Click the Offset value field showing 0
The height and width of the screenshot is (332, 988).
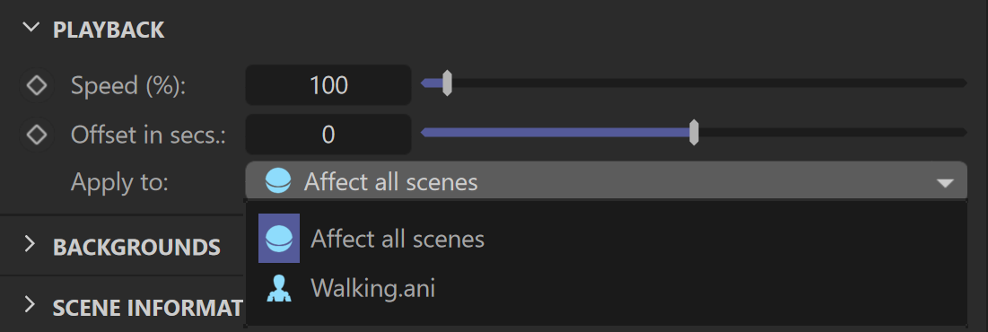click(x=328, y=135)
